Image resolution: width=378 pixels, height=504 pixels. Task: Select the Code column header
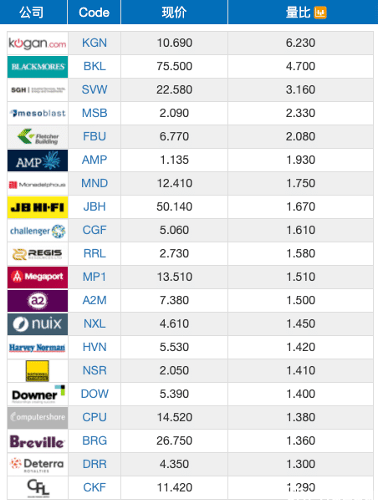pyautogui.click(x=94, y=13)
